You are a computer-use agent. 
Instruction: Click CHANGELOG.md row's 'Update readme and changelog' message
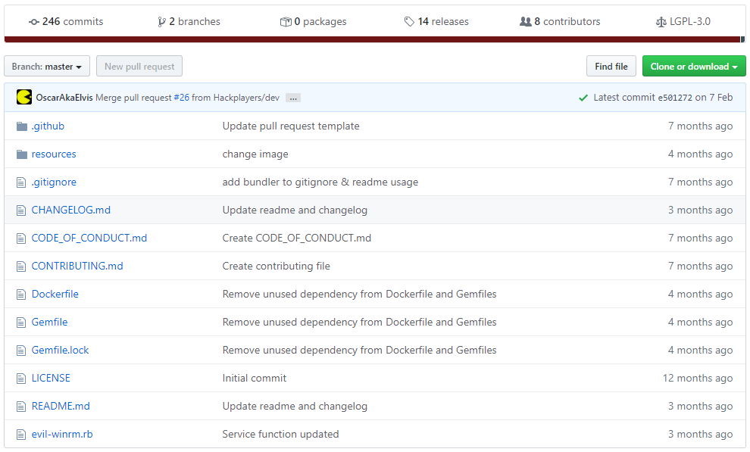(295, 210)
